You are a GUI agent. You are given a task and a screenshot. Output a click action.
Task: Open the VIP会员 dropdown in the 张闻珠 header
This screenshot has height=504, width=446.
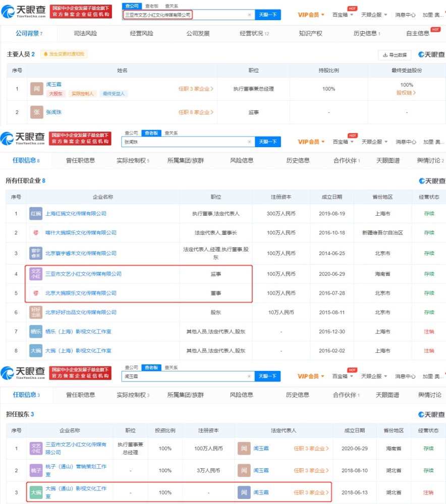311,142
